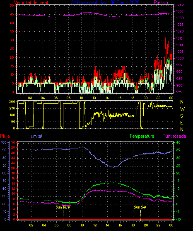The height and width of the screenshot is (231, 193).
Task: Click the 1035 value on pressure axis
Action: tap(179, 11)
